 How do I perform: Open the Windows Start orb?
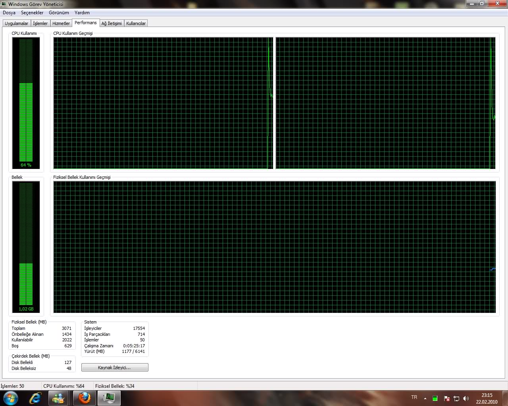[11, 398]
